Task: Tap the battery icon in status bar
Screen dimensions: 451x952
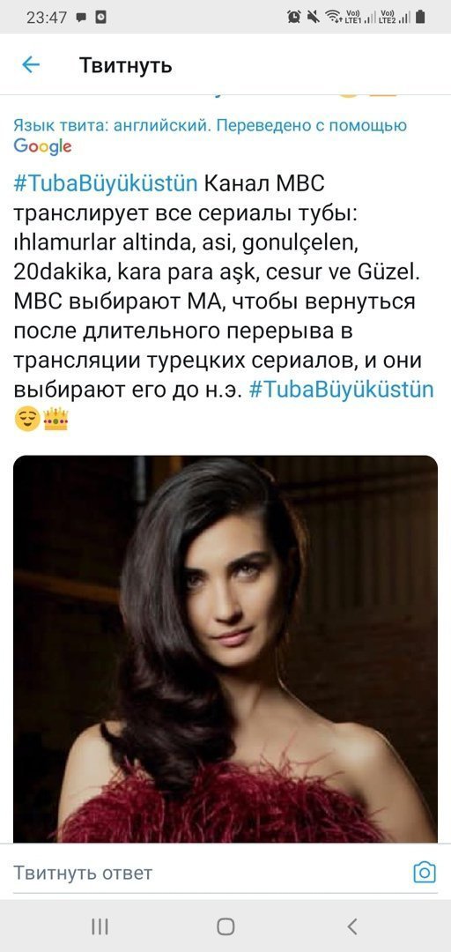Action: coord(420,17)
